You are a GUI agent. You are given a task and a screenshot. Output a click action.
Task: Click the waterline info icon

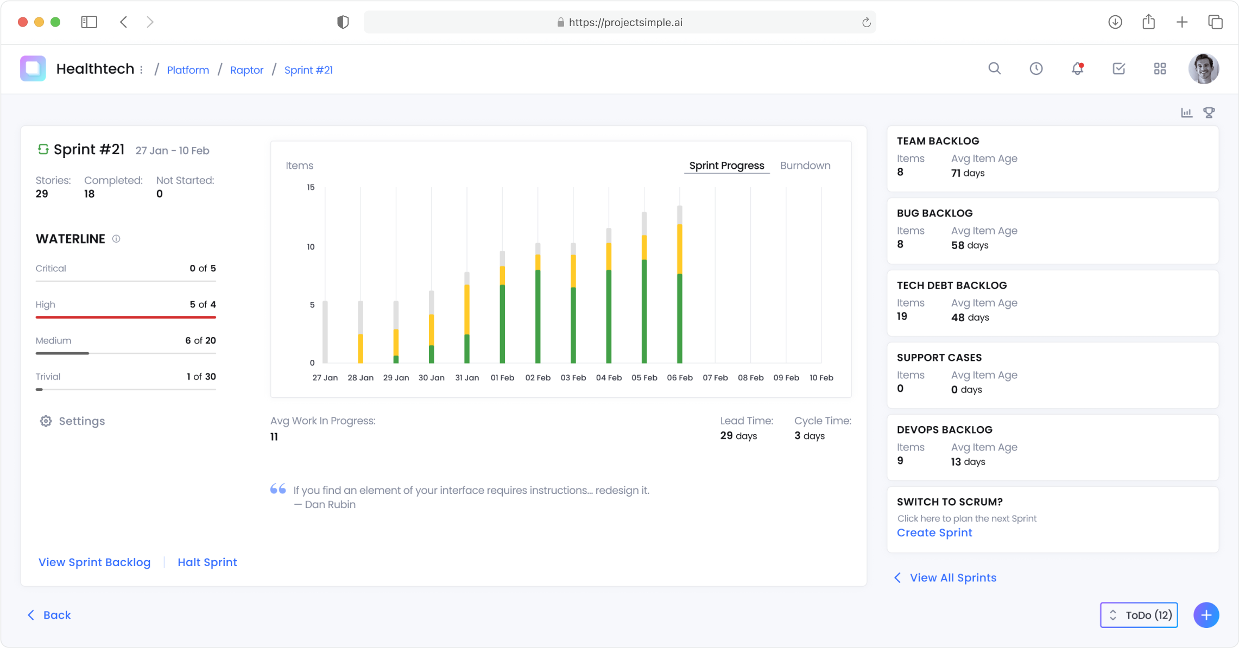pyautogui.click(x=116, y=239)
